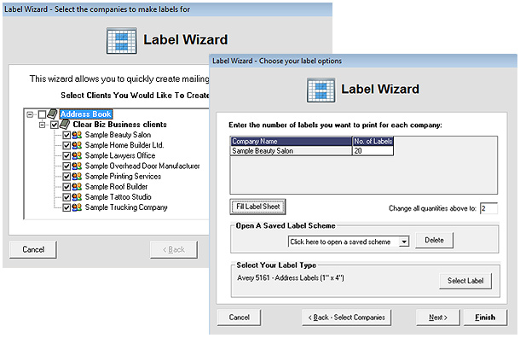This screenshot has height=338, width=520.
Task: Click the Change all quantities input field
Action: click(x=488, y=208)
